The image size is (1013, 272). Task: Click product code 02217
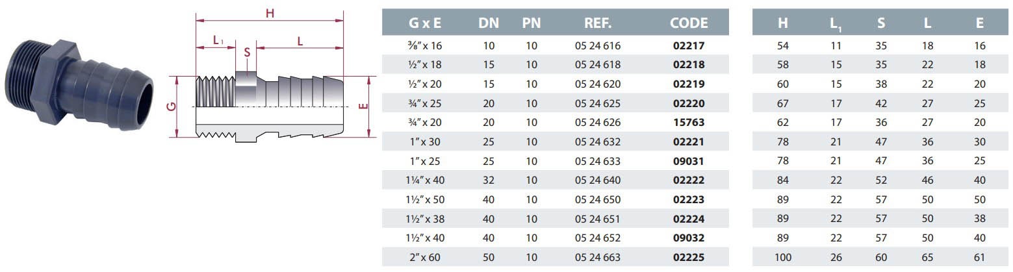point(688,46)
